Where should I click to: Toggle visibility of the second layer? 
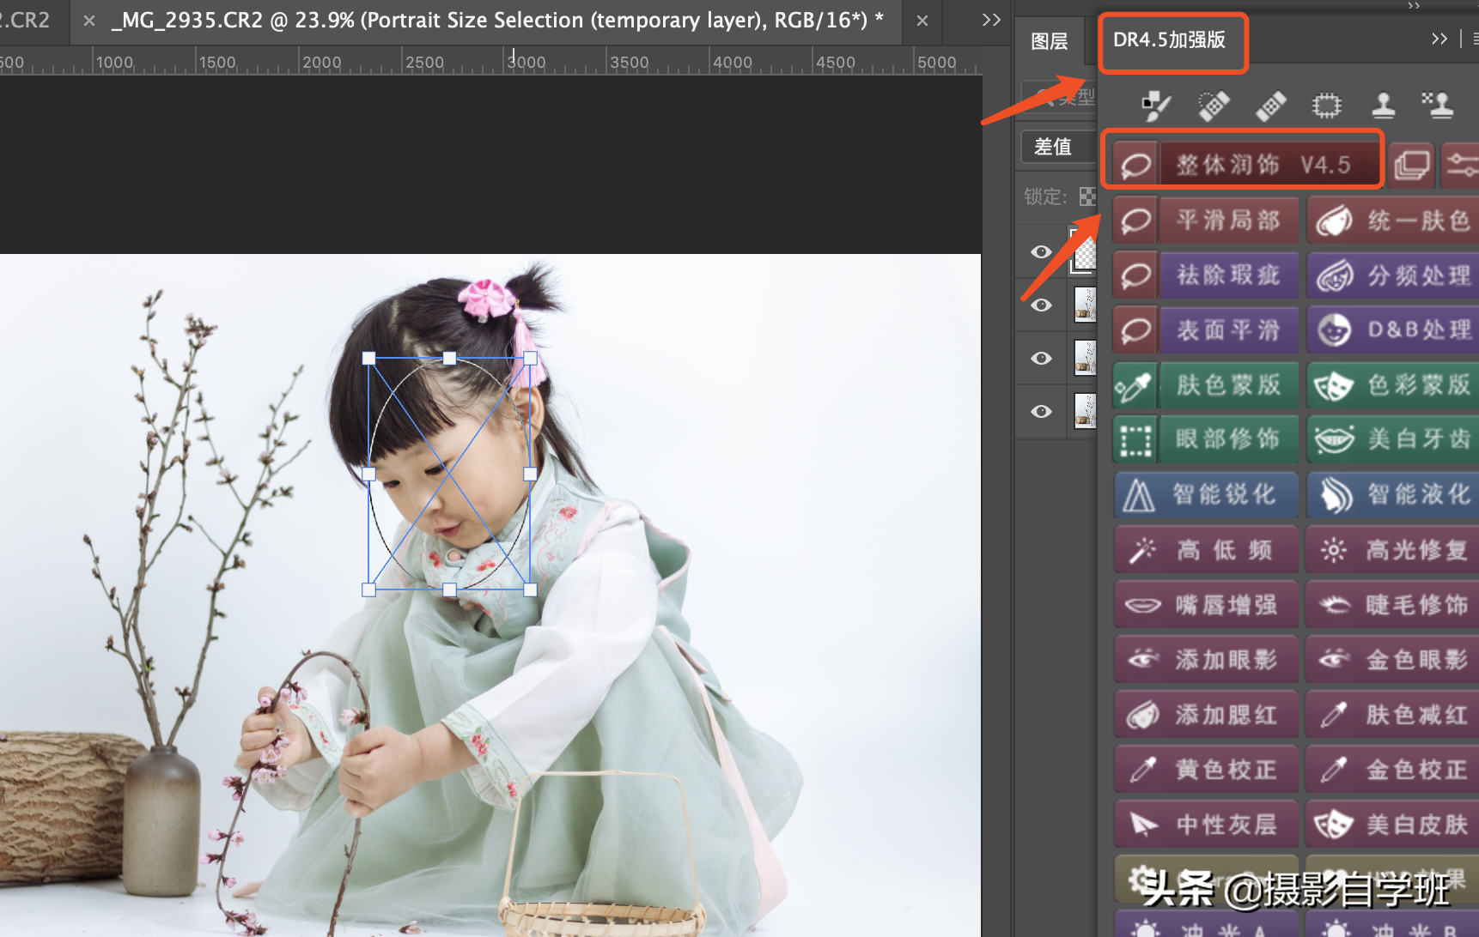[x=1041, y=305]
